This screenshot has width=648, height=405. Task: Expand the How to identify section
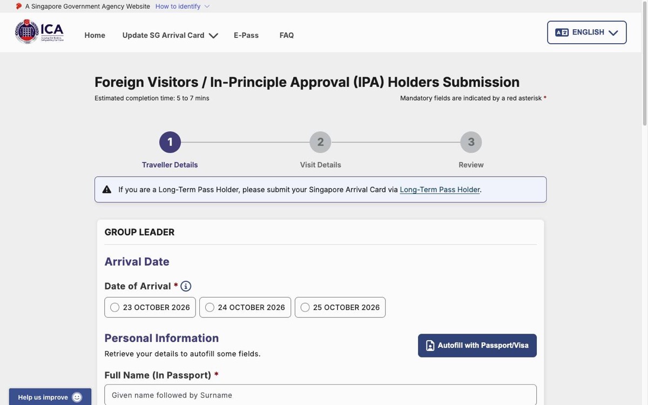coord(183,6)
